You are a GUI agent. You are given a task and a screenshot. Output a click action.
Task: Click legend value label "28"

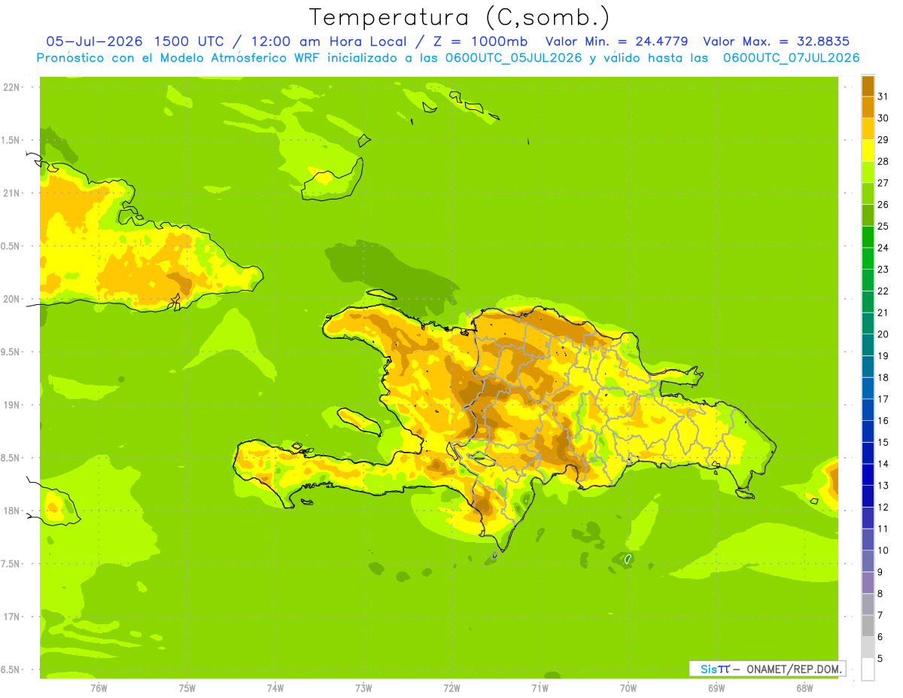pyautogui.click(x=883, y=161)
